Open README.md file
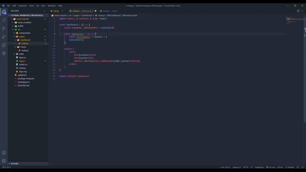The width and height of the screenshot is (306, 172). coord(28,86)
